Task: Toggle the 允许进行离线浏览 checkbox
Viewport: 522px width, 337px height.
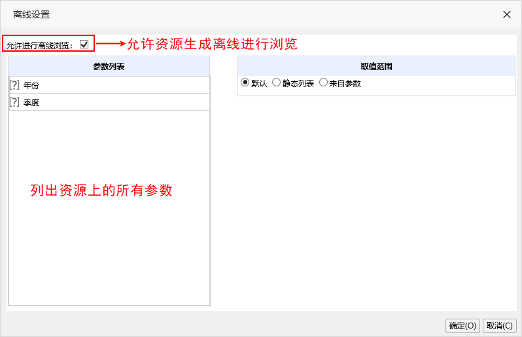Action: point(84,44)
